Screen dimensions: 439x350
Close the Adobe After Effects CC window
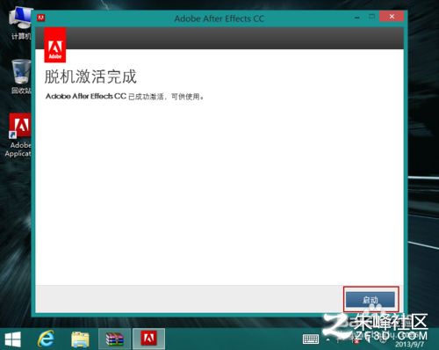[x=392, y=17]
